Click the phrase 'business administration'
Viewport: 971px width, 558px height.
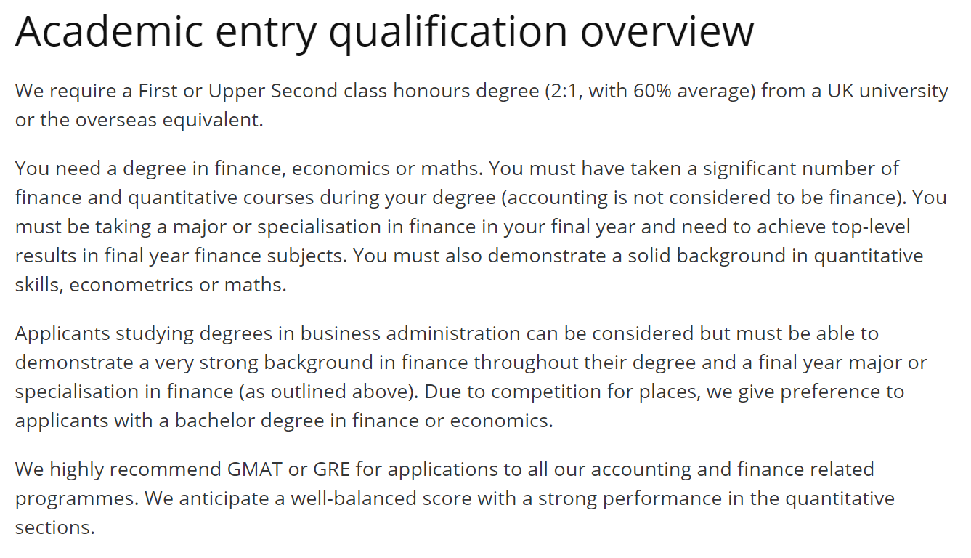[x=410, y=333]
